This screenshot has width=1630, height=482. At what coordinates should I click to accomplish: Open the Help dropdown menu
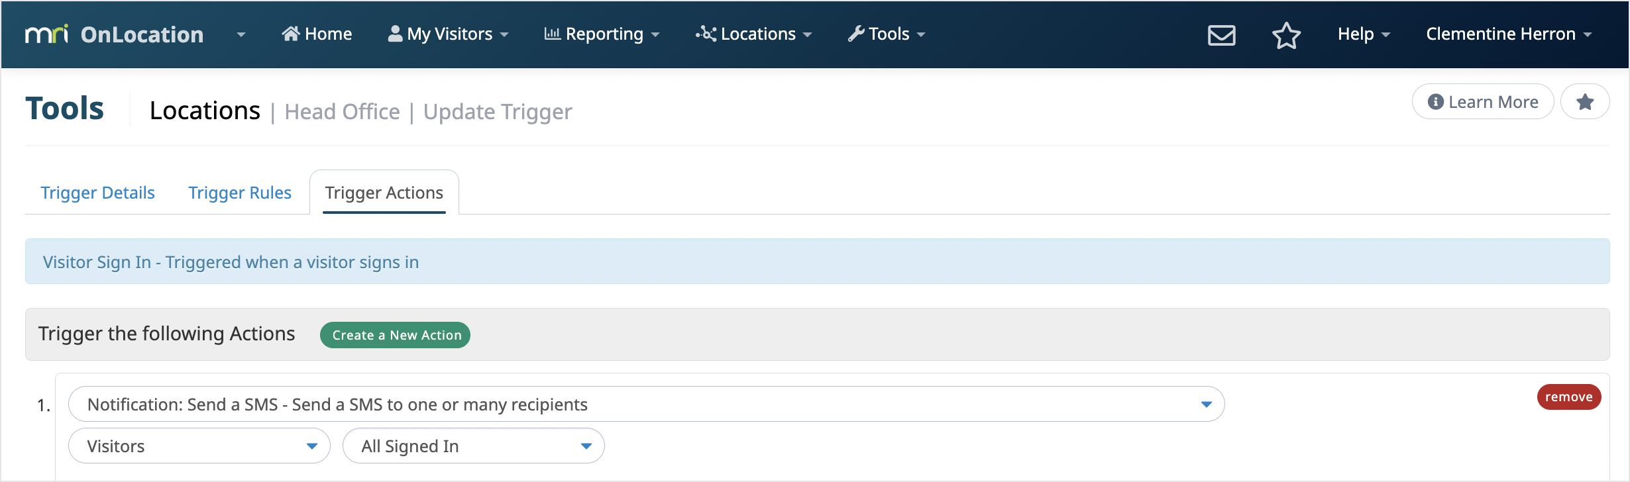pos(1363,34)
